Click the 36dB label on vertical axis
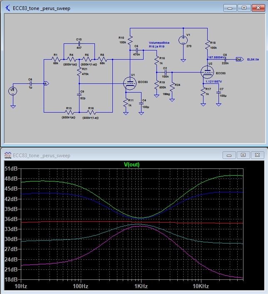 [x=10, y=219]
